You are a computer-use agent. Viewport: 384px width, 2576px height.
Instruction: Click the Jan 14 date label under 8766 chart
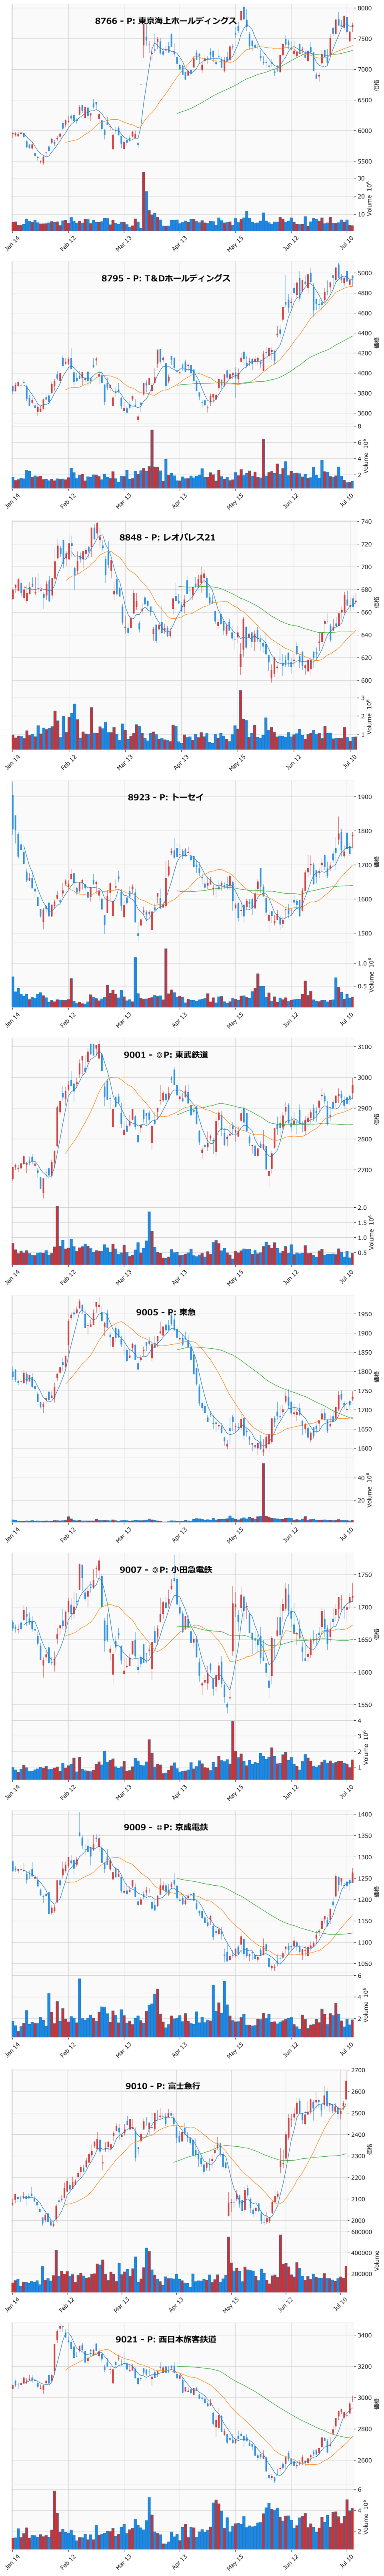click(x=13, y=243)
